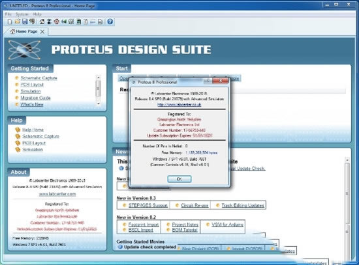The height and width of the screenshot is (265, 359).
Task: Click the Manual Update Check link
Action: pos(247,169)
